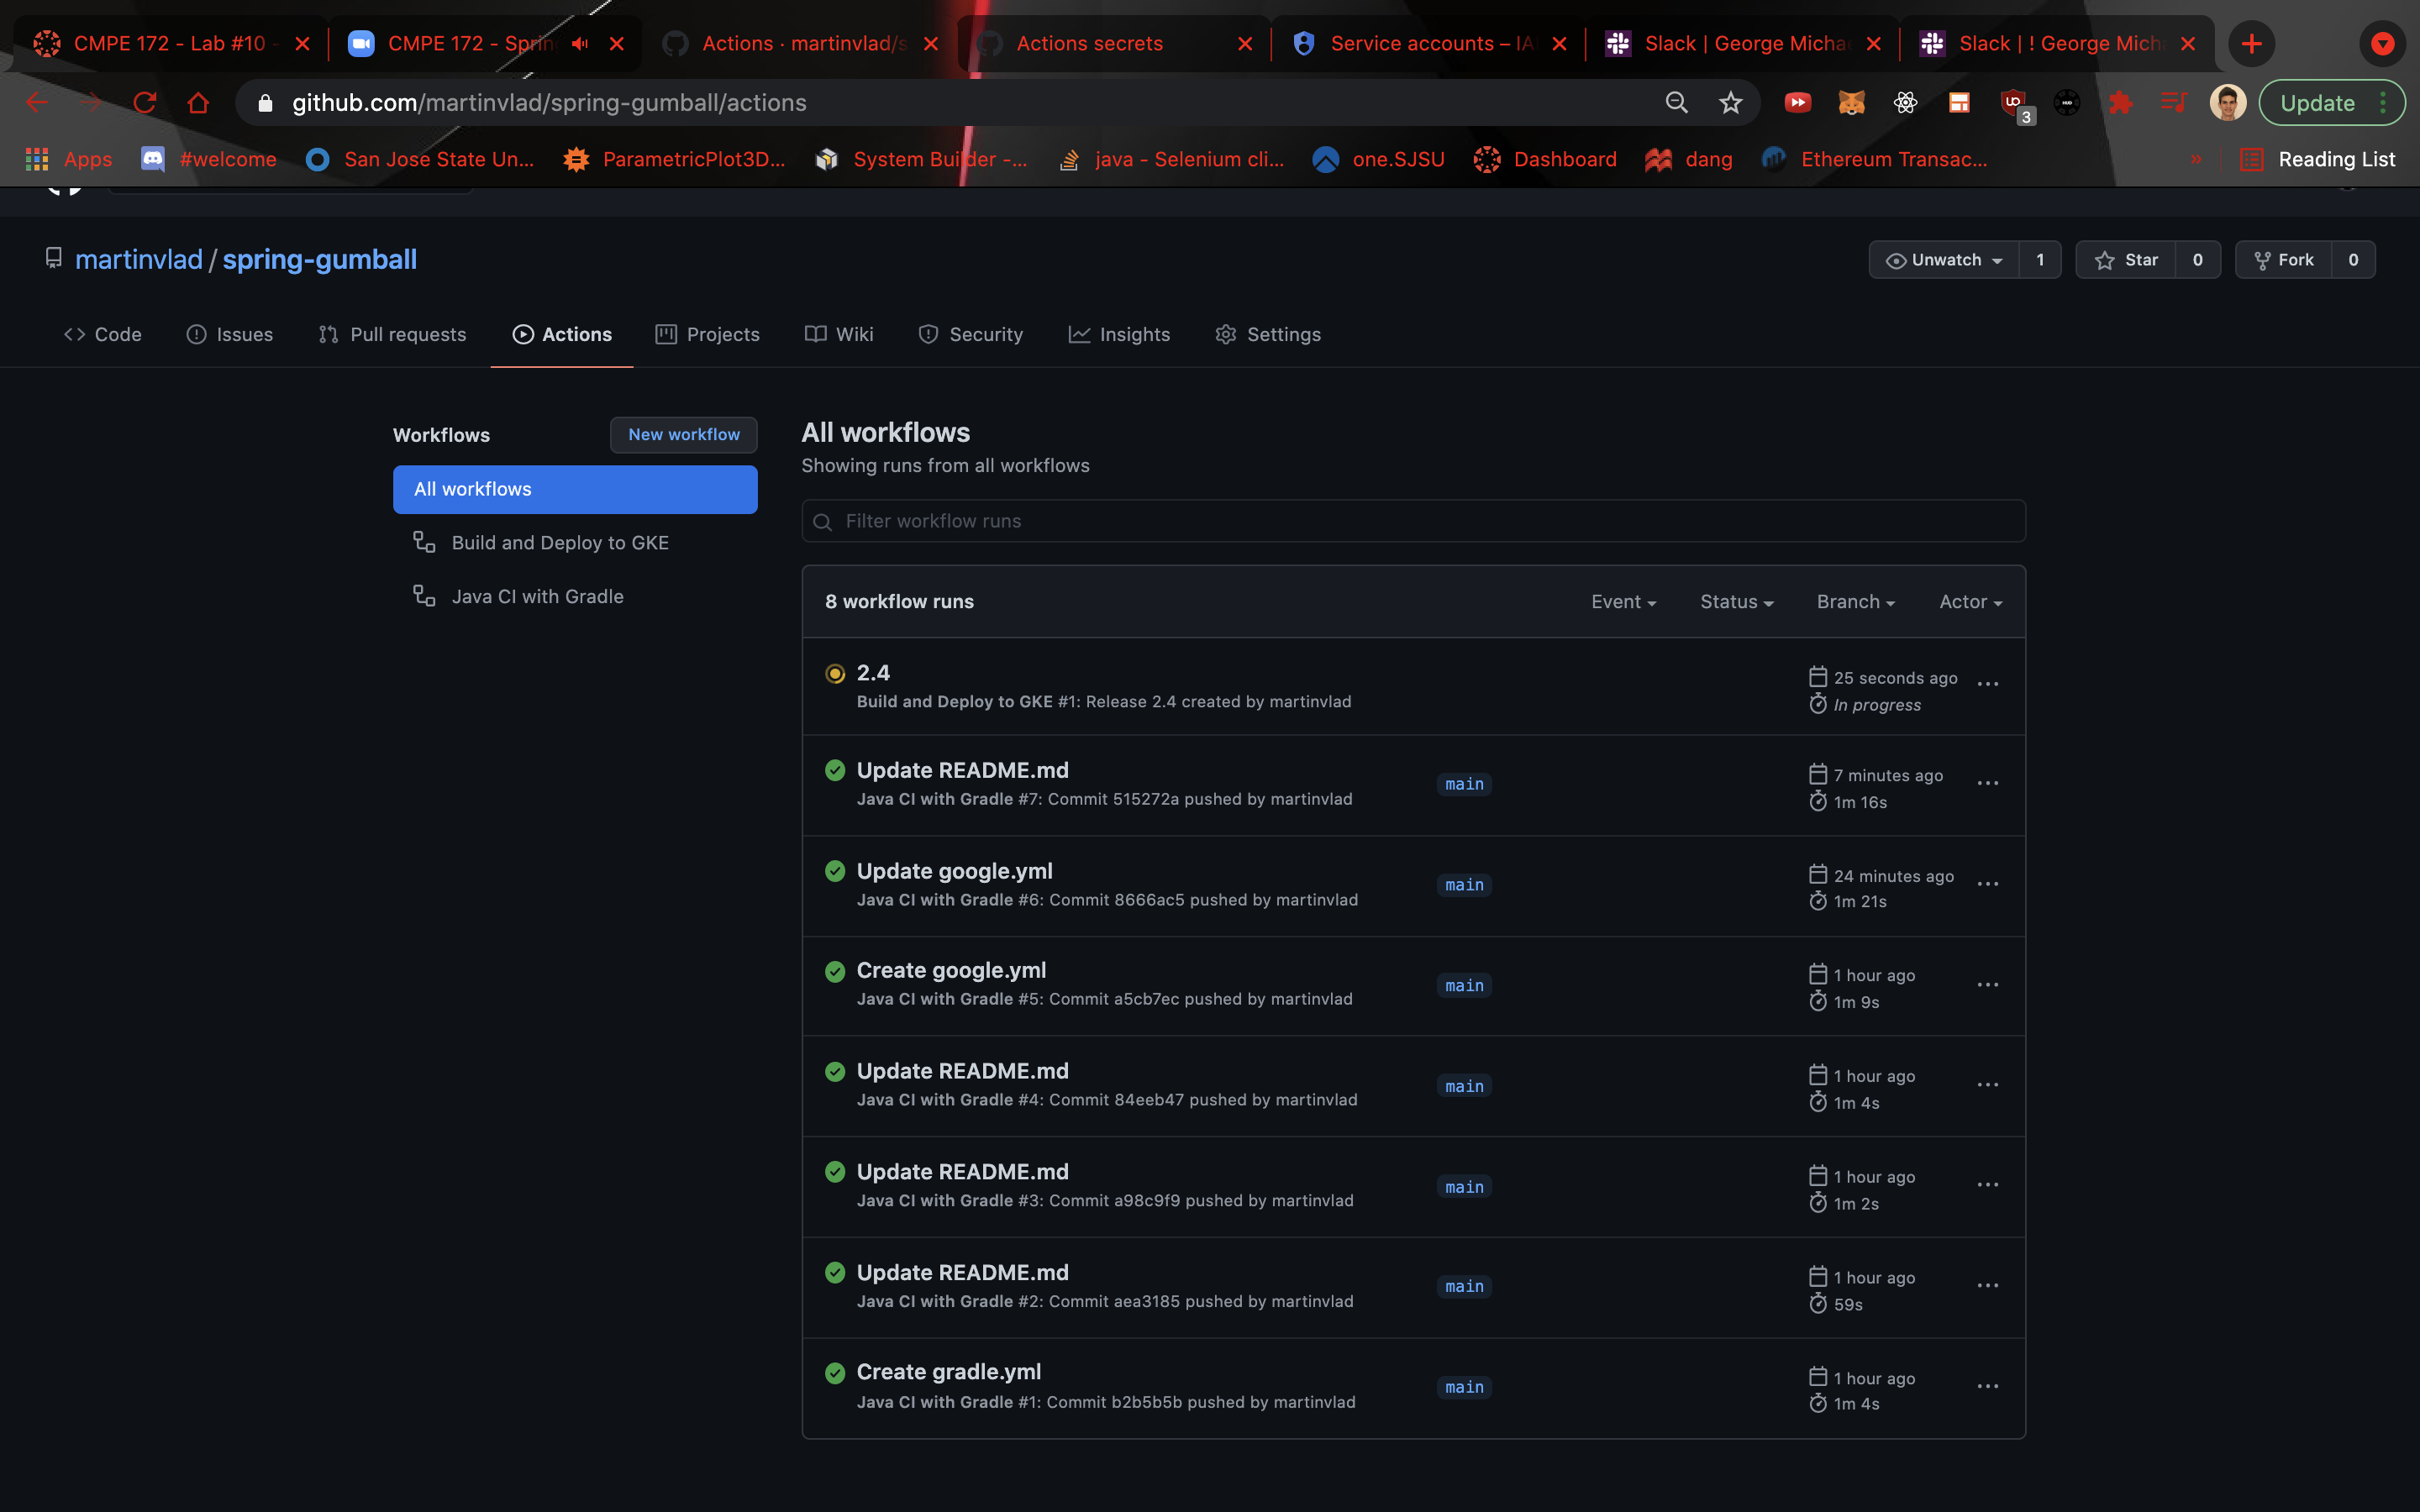Open the Update google.yml run link

954,871
